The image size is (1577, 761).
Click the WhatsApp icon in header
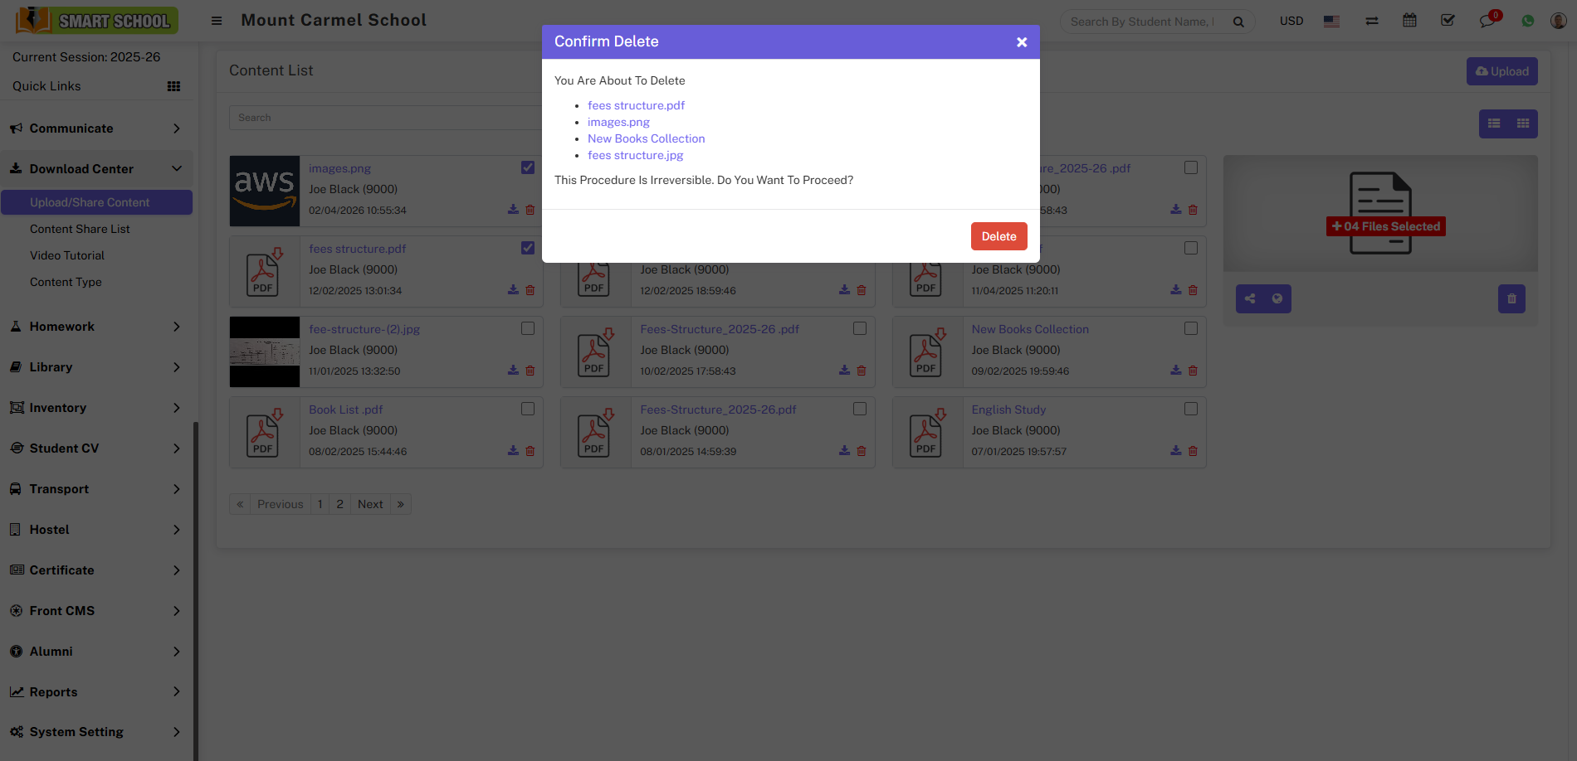point(1527,21)
